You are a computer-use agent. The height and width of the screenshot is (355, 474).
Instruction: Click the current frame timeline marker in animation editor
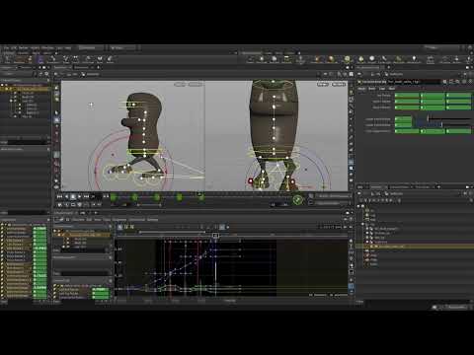(215, 236)
